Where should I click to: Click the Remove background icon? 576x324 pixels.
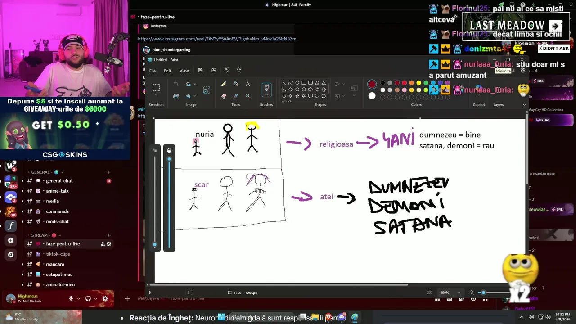tap(176, 96)
